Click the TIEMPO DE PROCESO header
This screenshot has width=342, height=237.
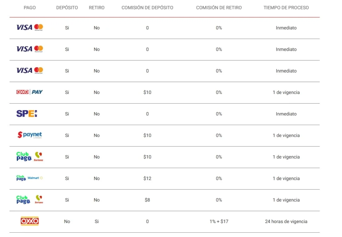coord(286,7)
